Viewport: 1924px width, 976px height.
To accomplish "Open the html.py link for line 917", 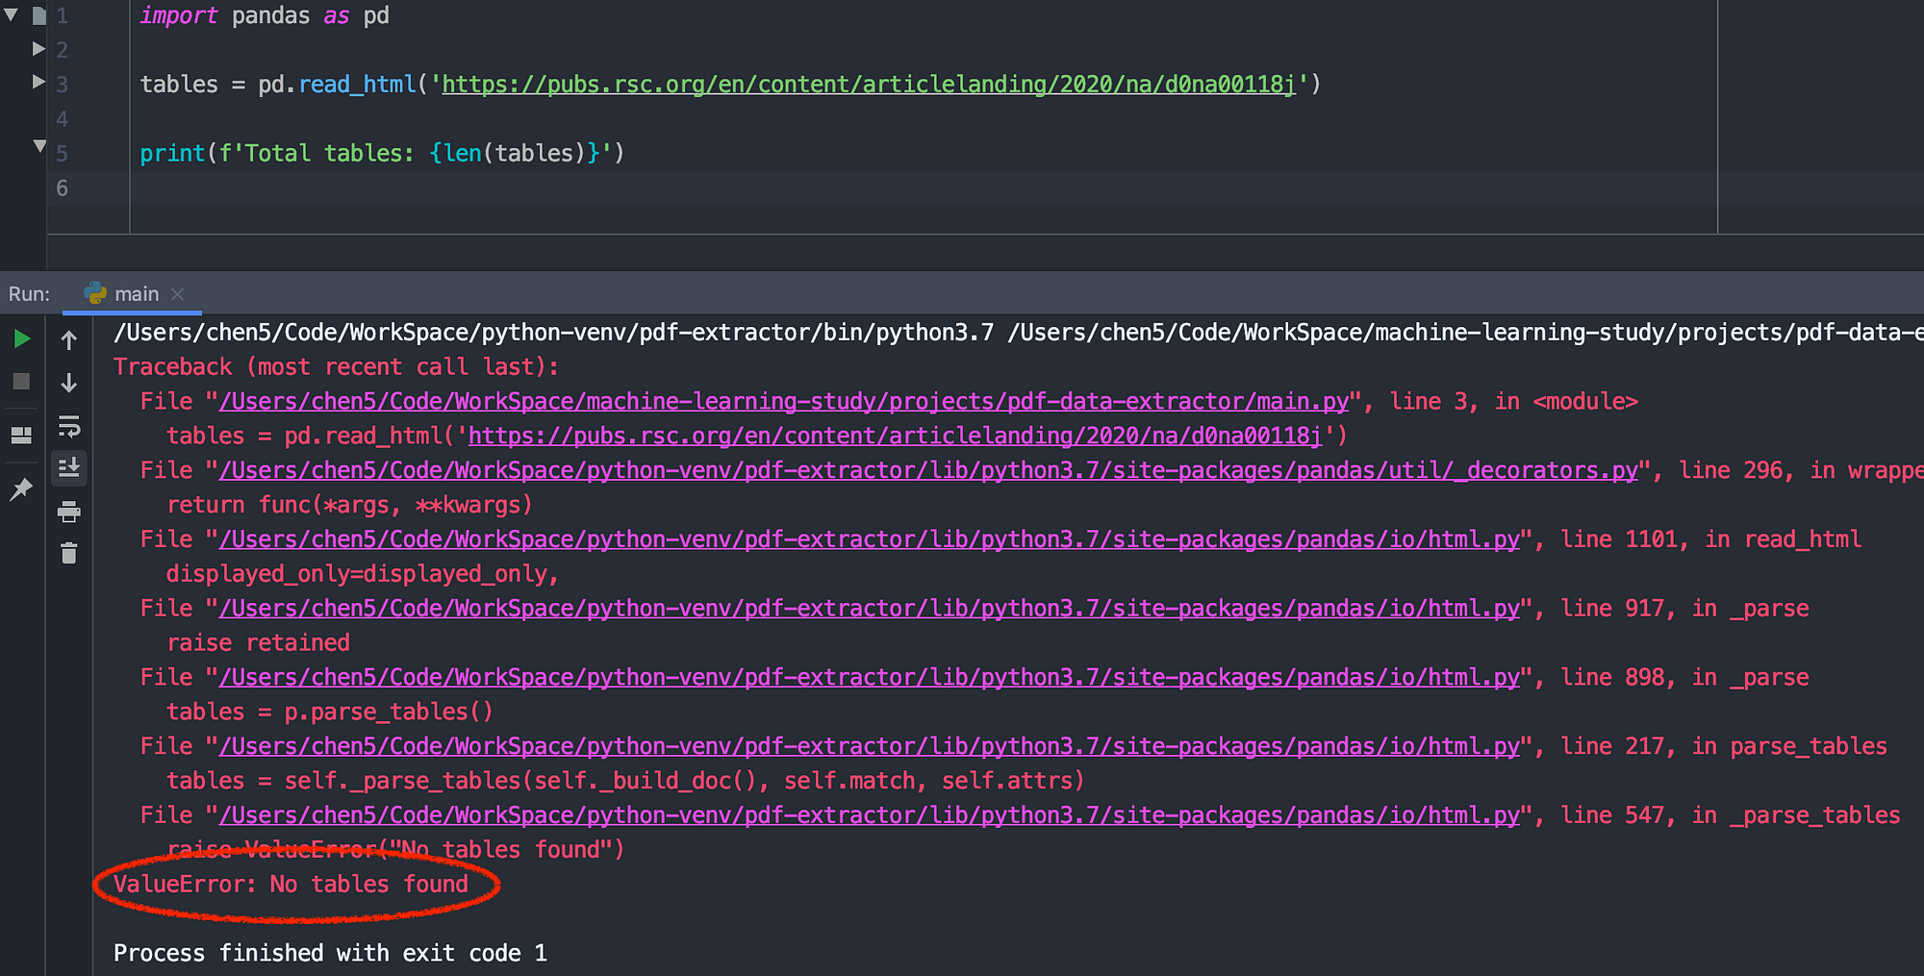I will [870, 609].
